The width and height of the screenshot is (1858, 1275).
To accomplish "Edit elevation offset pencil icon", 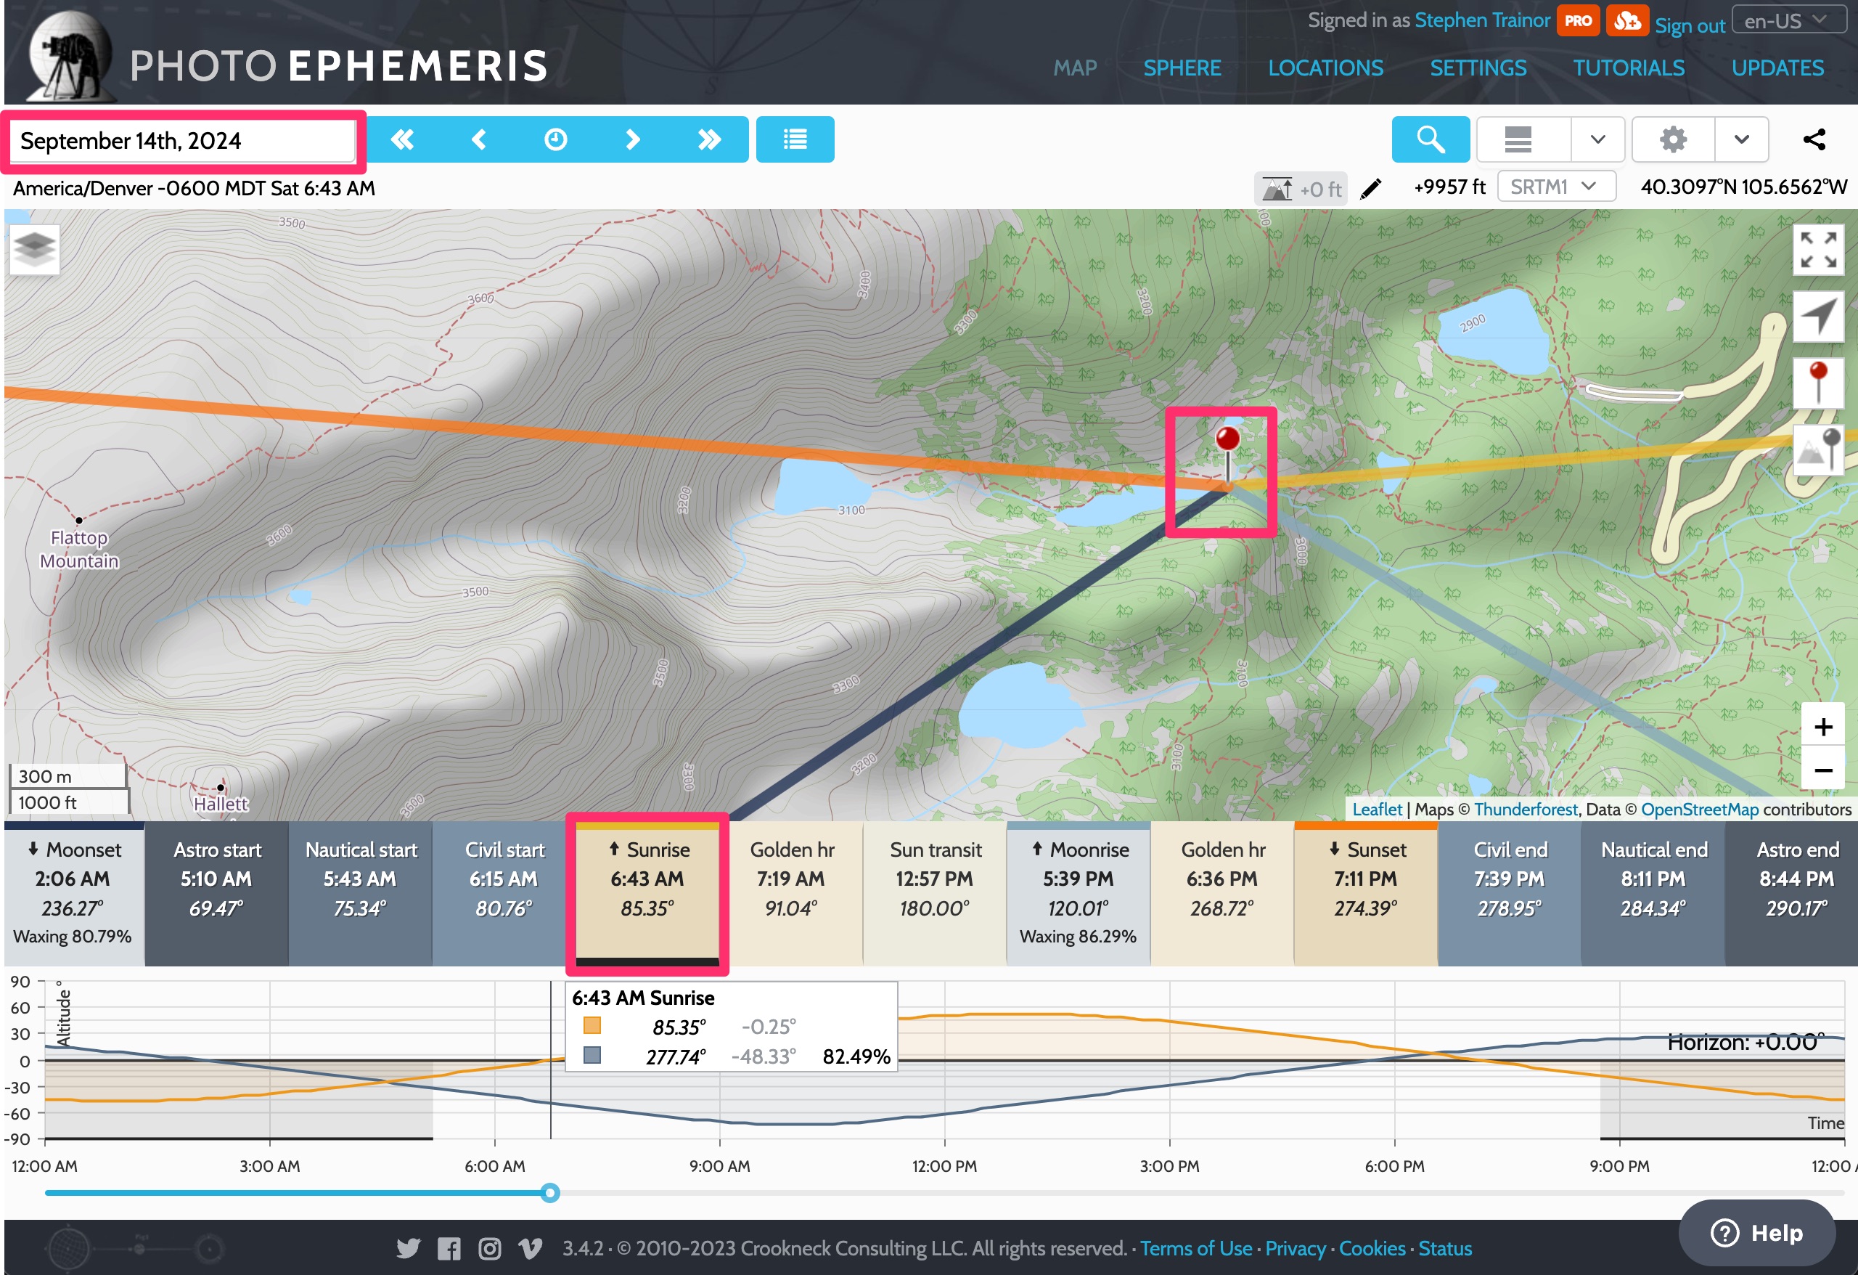I will tap(1370, 189).
